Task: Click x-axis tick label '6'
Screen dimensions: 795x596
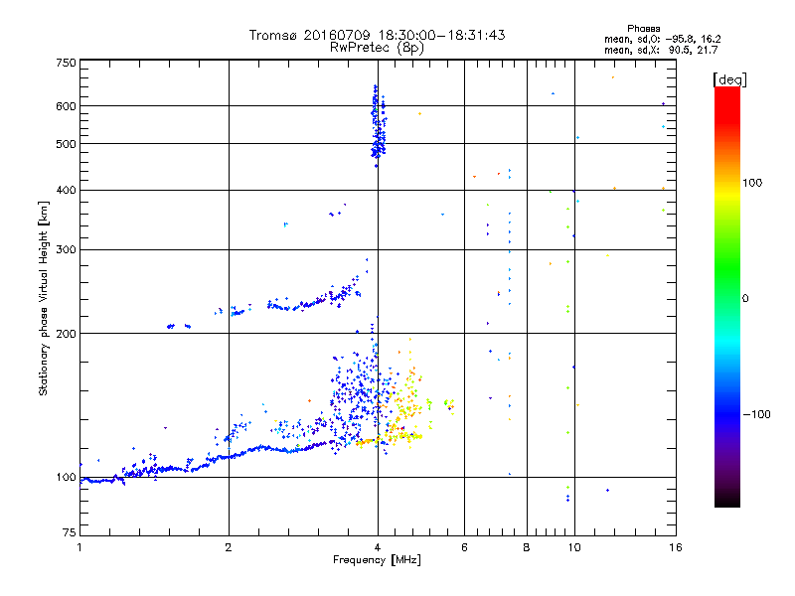Action: (x=464, y=547)
